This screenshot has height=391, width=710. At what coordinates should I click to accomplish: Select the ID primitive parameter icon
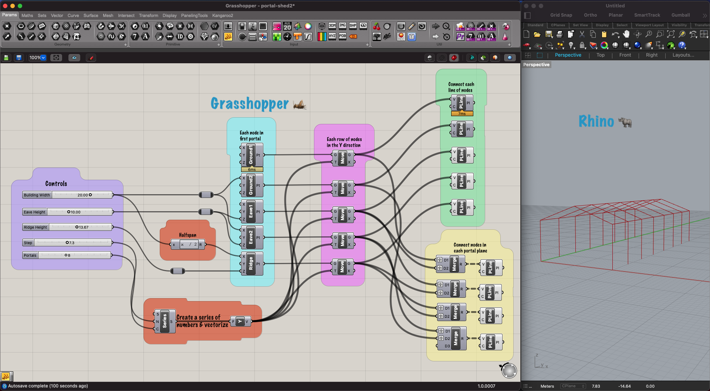pyautogui.click(x=180, y=36)
